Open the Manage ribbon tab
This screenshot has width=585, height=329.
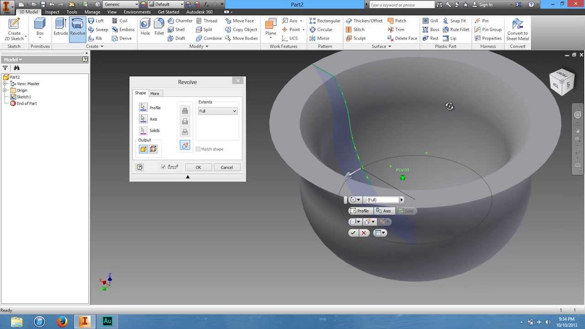click(x=92, y=12)
